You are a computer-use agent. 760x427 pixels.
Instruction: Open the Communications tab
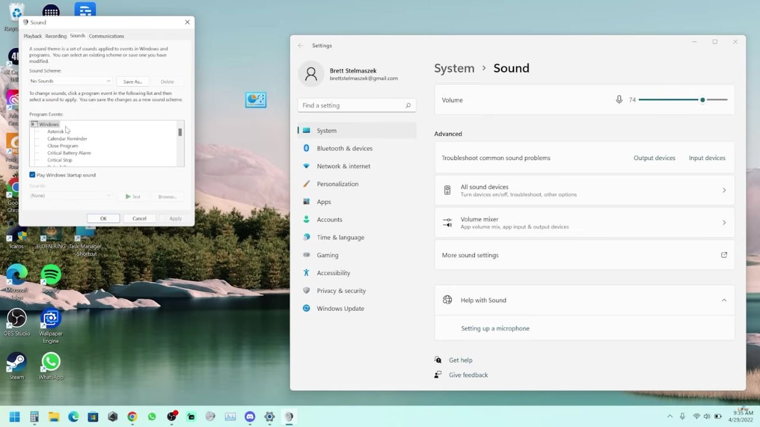tap(106, 36)
